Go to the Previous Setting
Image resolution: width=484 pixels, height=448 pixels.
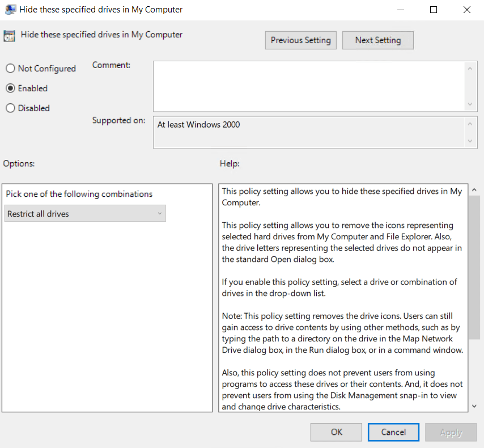(x=300, y=40)
